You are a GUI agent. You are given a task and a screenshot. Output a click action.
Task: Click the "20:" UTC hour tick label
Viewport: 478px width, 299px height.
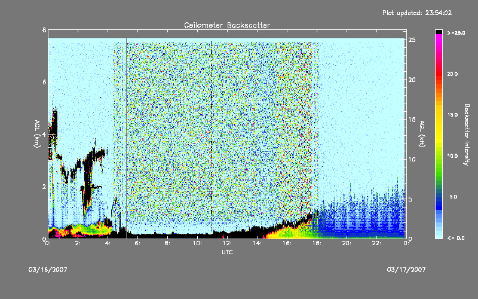[x=347, y=243]
